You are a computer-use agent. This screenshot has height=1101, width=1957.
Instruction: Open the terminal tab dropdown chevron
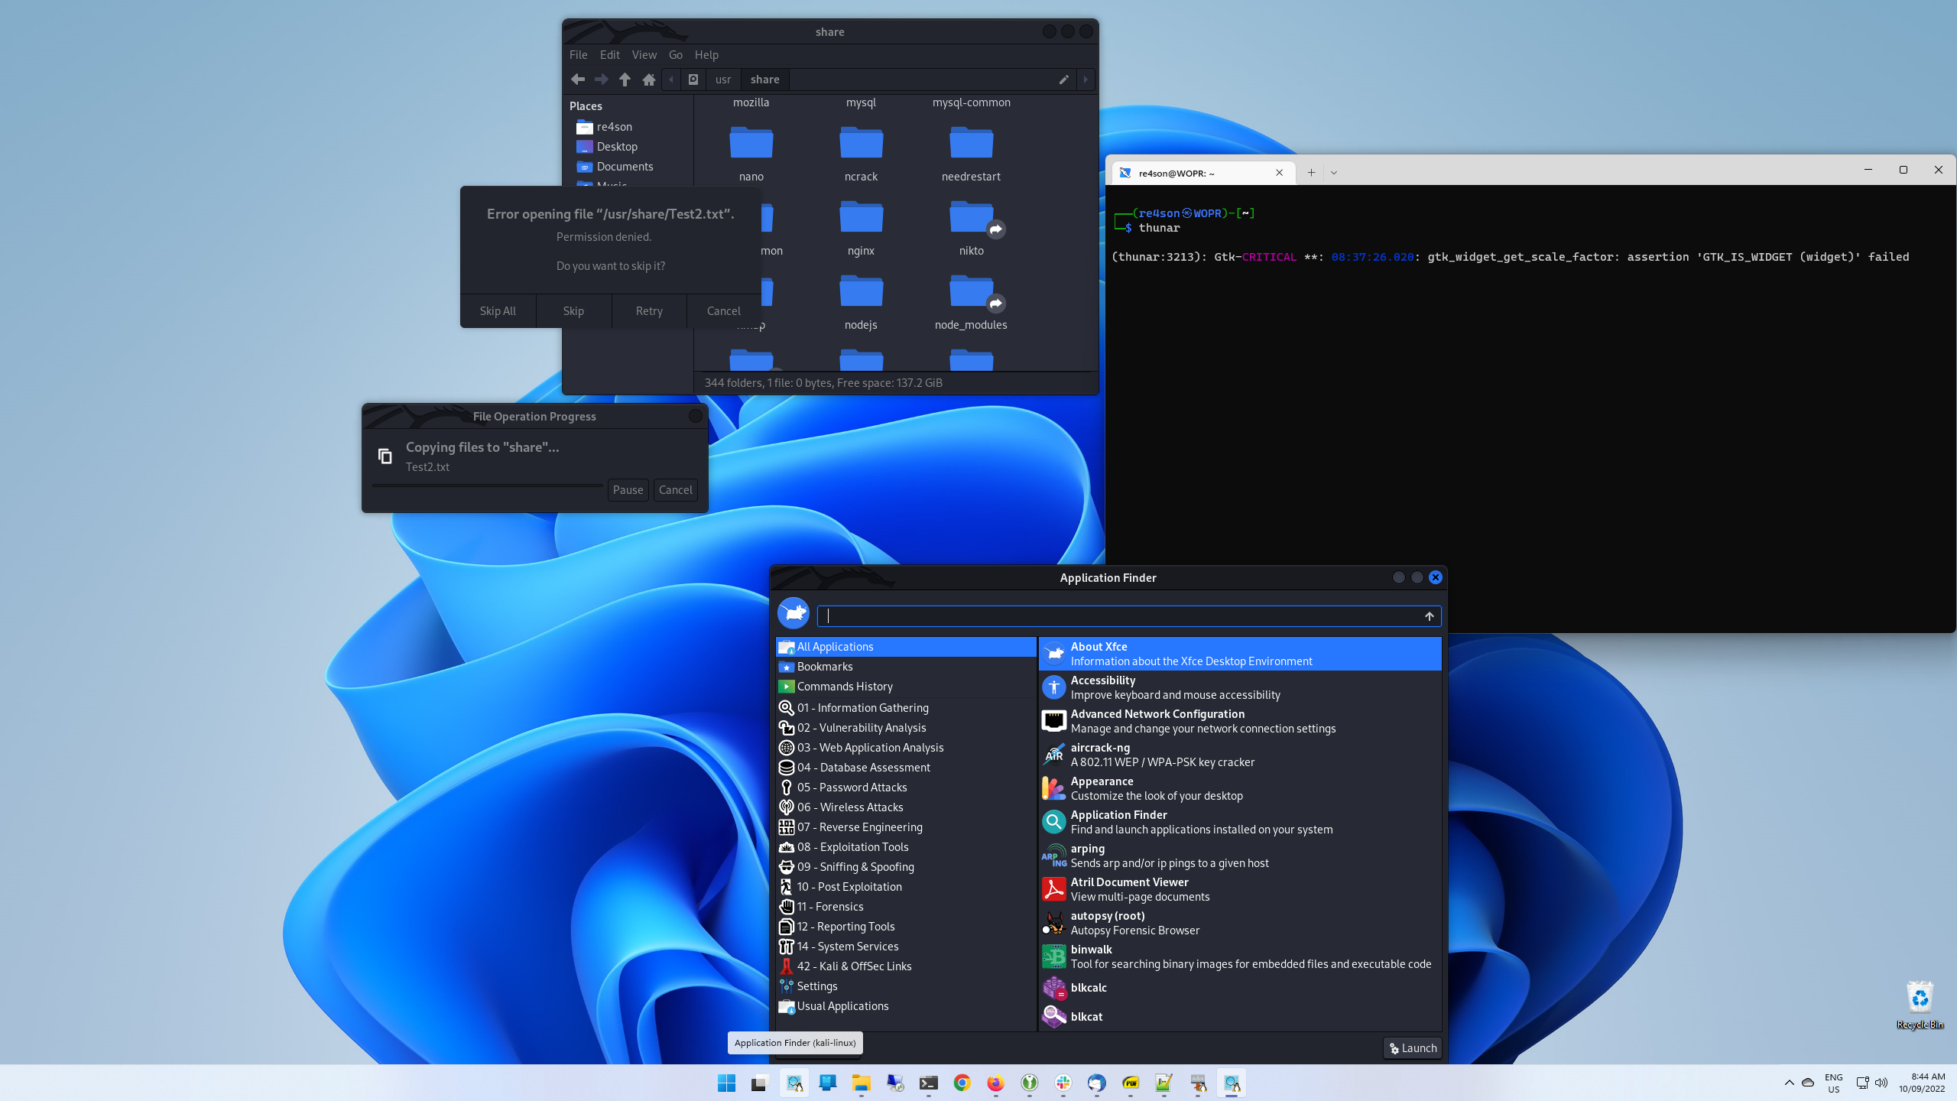coord(1334,173)
